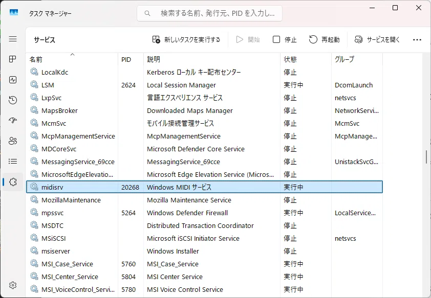The image size is (431, 298).
Task: Select MSI_VoiceControl_Servi... name cell
Action: [x=78, y=289]
